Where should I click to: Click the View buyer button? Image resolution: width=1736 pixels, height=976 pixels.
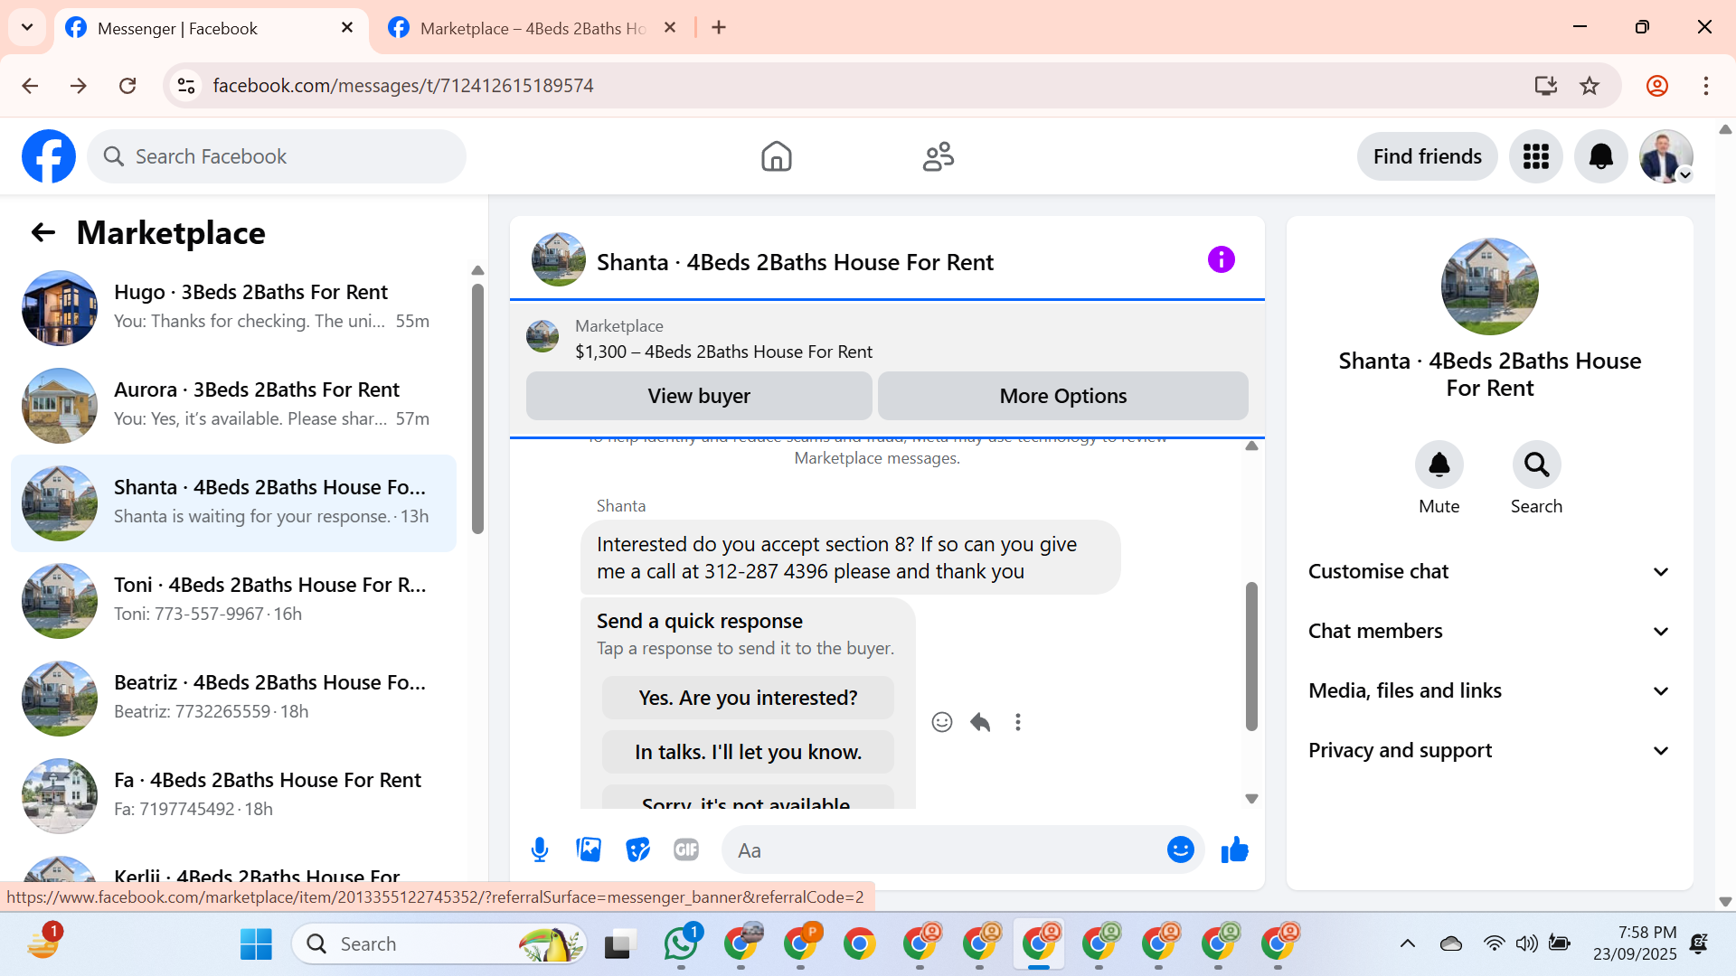[699, 396]
